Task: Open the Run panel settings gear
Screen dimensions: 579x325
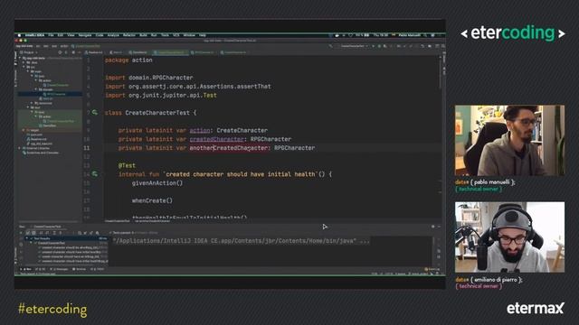Action: 432,227
